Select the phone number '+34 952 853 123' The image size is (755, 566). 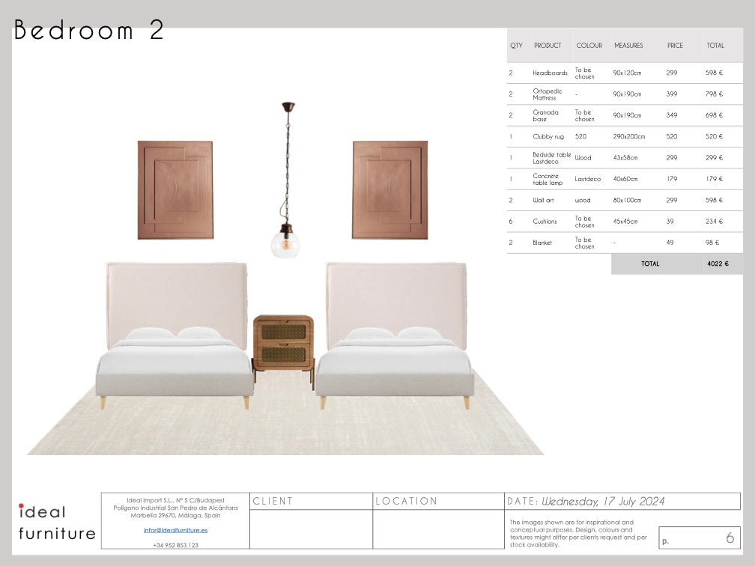[x=175, y=545]
